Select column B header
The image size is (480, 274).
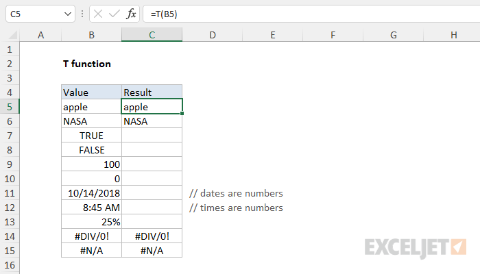tap(91, 35)
